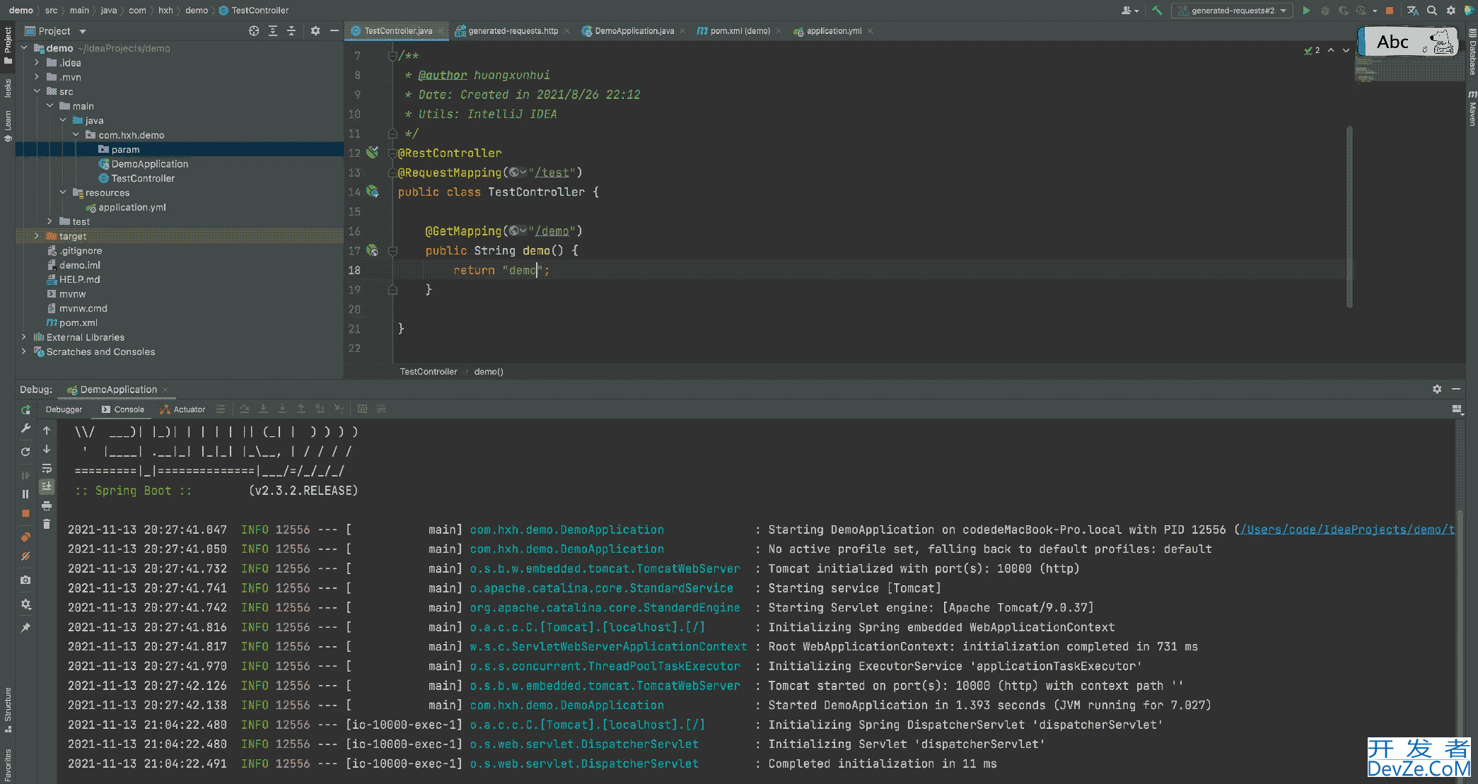Go to previous highlighted problem up arrow
Viewport: 1478px width, 784px height.
coord(1331,50)
